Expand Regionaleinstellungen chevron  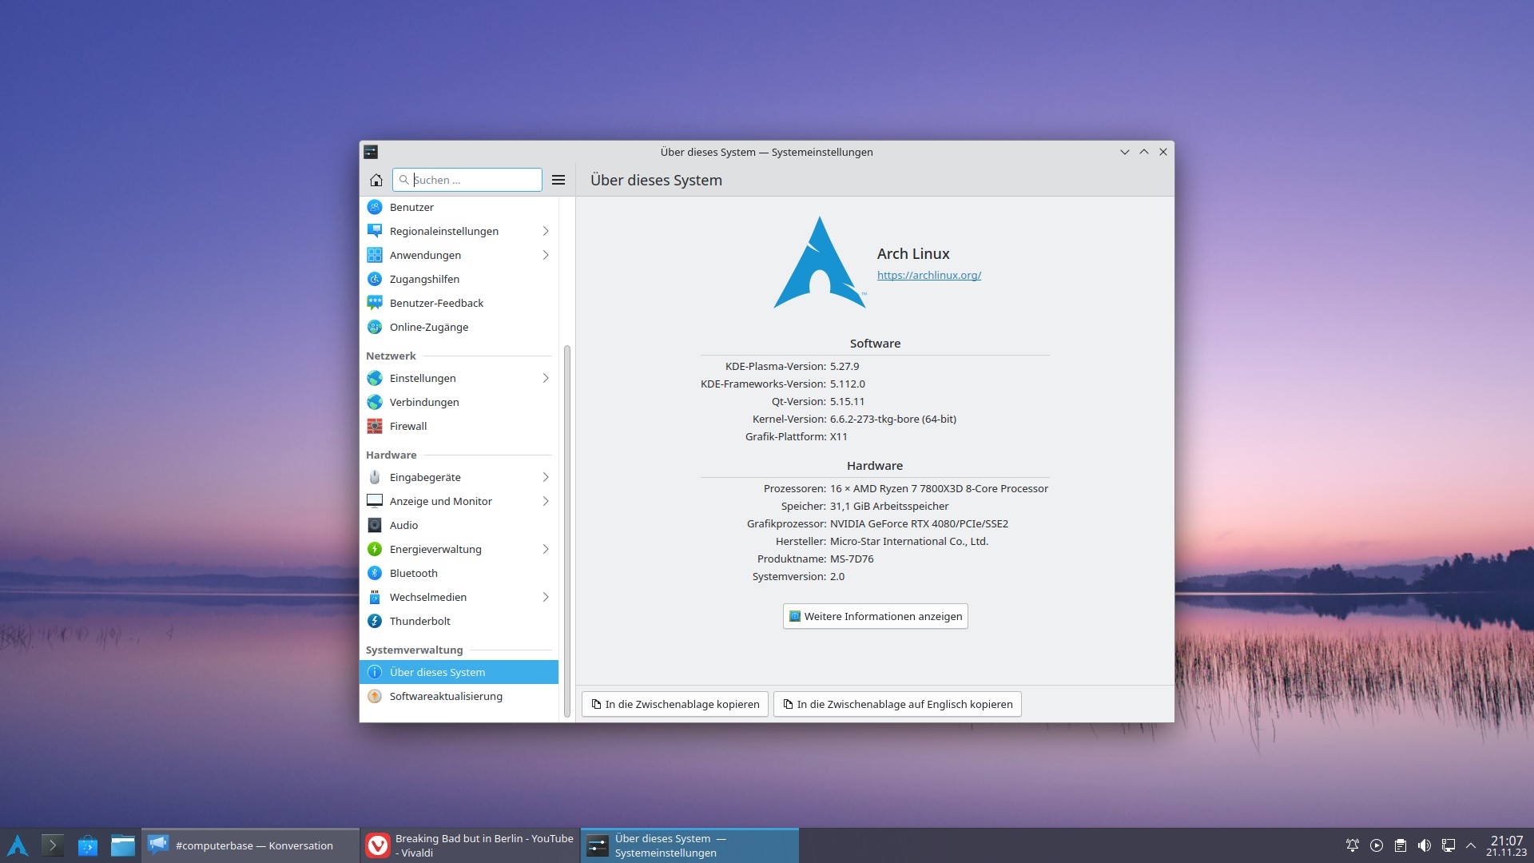(x=546, y=231)
